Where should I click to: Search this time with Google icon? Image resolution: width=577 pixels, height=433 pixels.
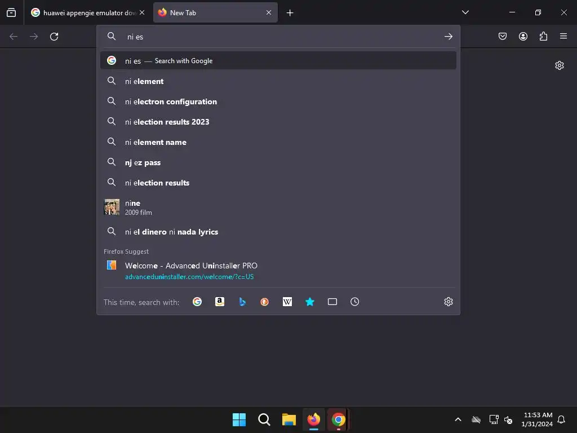pos(197,302)
